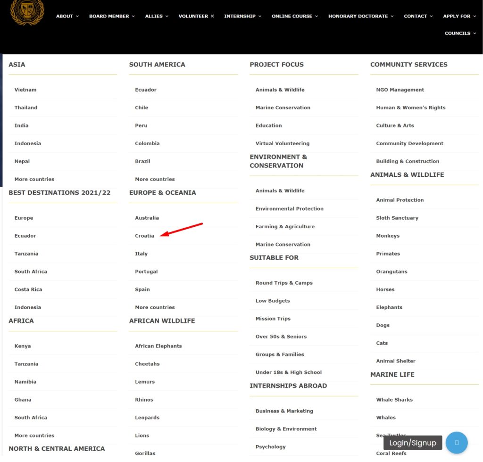The height and width of the screenshot is (462, 483).
Task: Expand the Councils dropdown menu
Action: click(x=460, y=33)
